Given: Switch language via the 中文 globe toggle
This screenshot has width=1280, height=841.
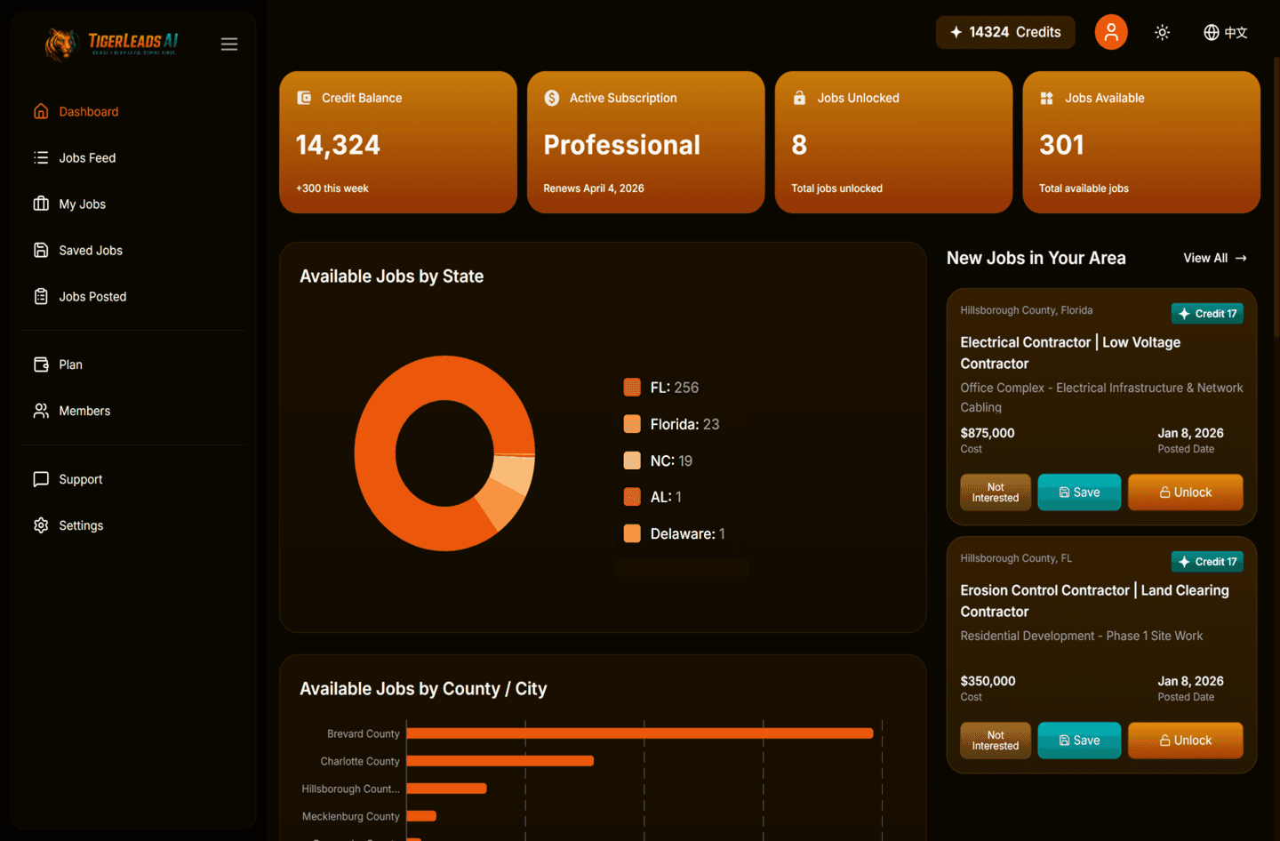Looking at the screenshot, I should tap(1225, 32).
